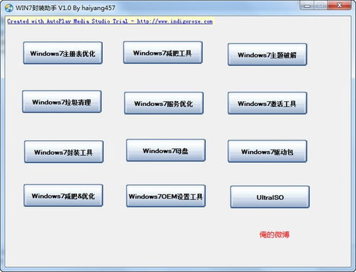Open the red 俺的微博 link
Viewport: 356px width, 272px height.
[274, 235]
